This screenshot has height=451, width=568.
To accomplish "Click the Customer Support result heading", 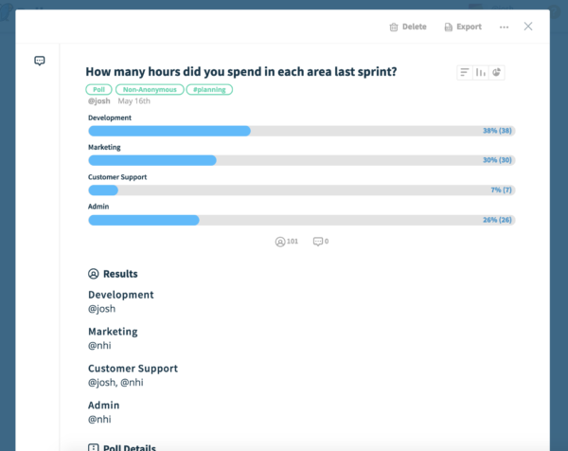I will click(x=133, y=369).
